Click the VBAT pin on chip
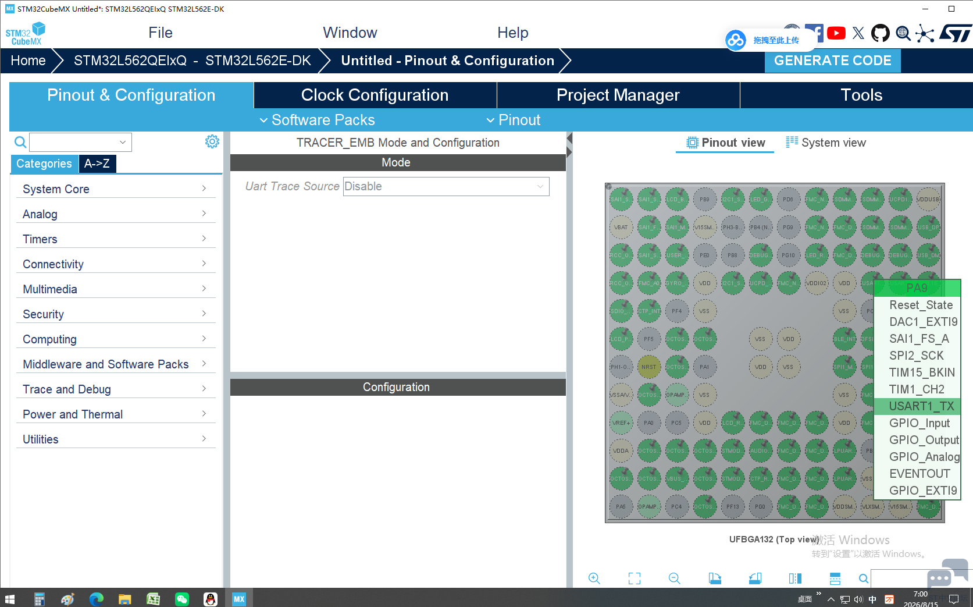This screenshot has width=973, height=607. tap(621, 228)
